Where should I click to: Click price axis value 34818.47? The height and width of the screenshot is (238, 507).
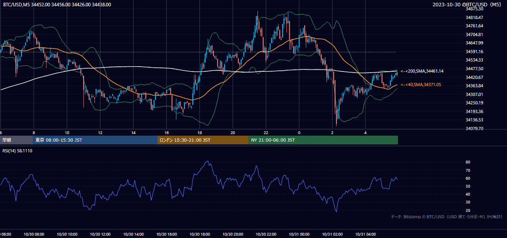click(474, 17)
